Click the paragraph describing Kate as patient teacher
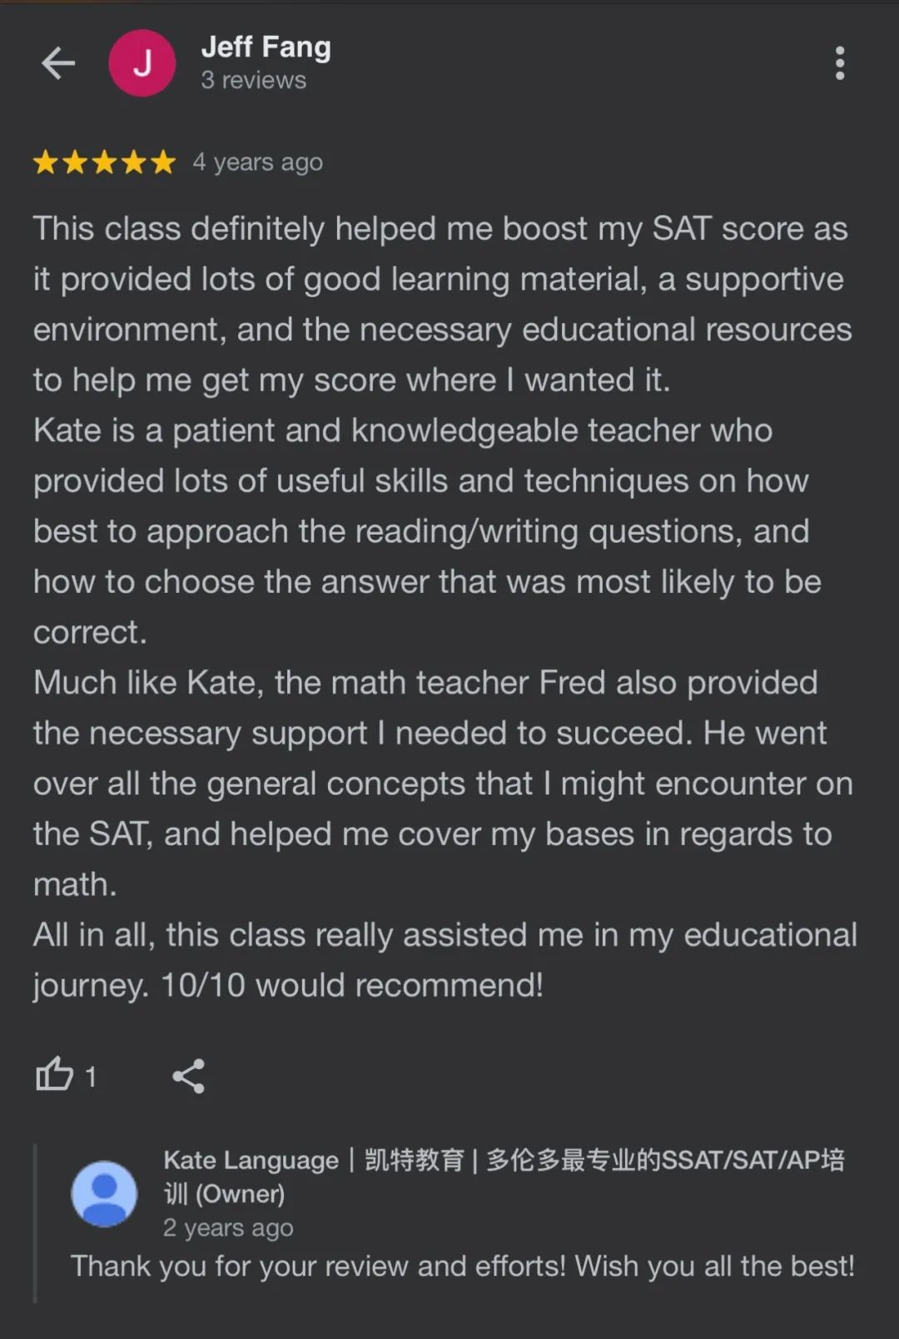Viewport: 899px width, 1339px height. tap(427, 531)
